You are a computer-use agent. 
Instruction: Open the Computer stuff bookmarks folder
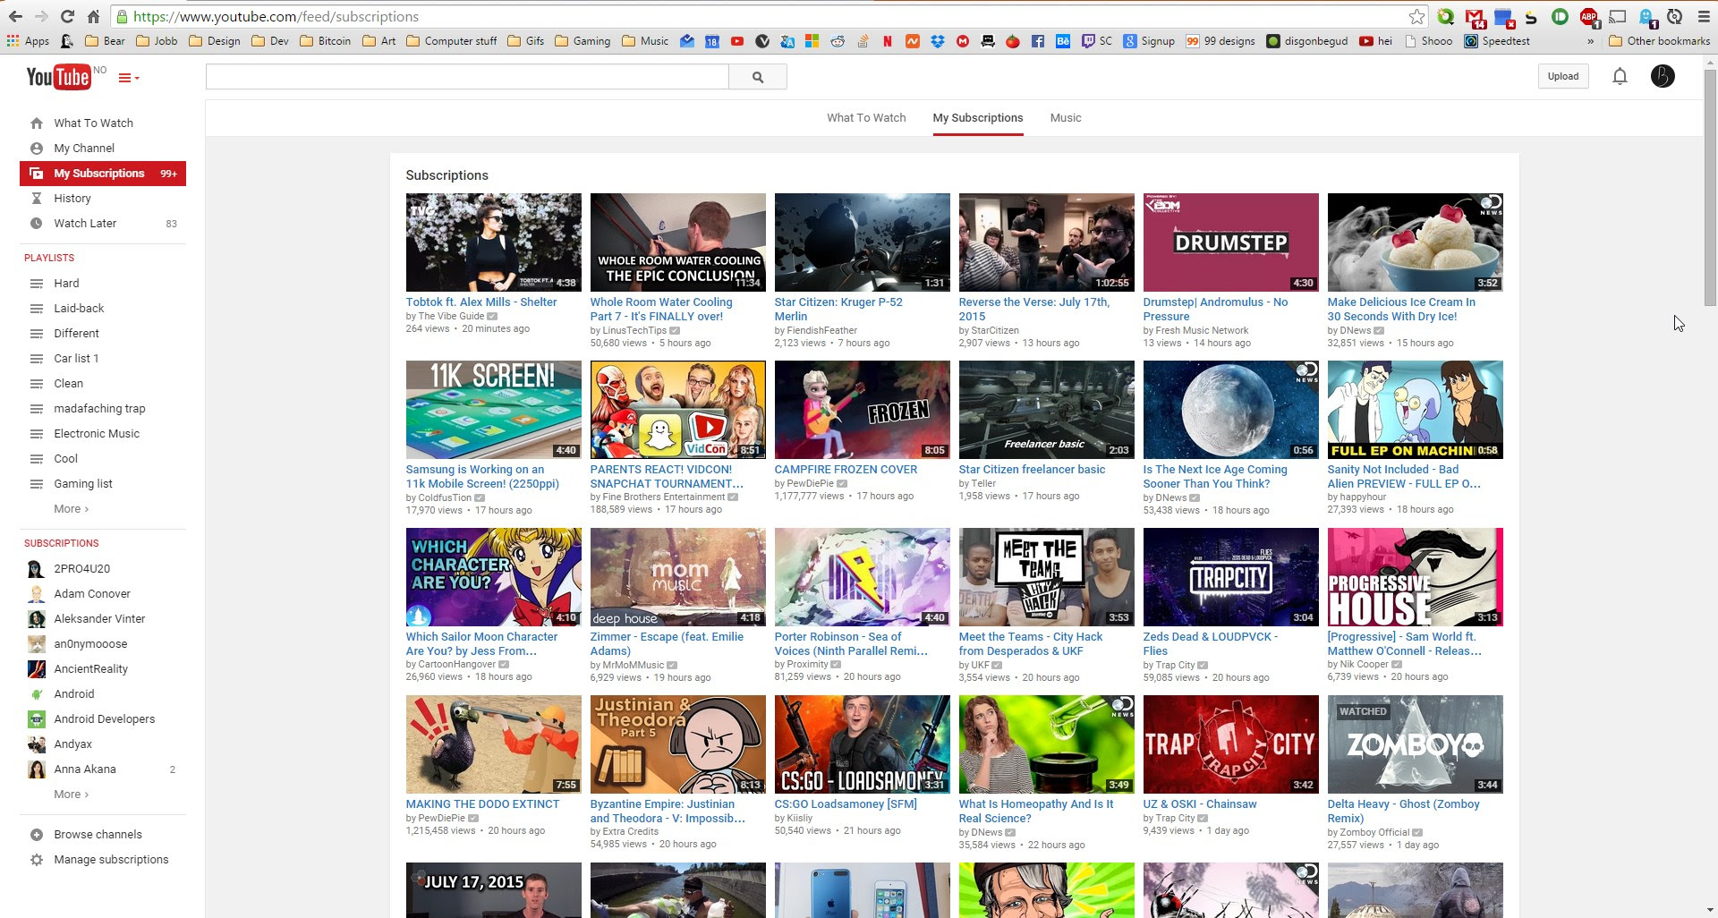pos(451,41)
